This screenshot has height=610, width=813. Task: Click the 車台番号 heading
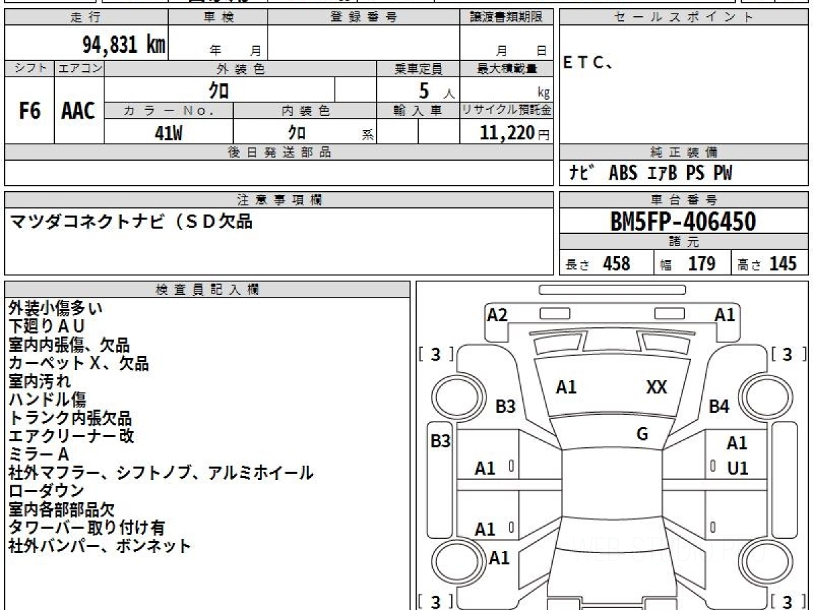pyautogui.click(x=684, y=200)
